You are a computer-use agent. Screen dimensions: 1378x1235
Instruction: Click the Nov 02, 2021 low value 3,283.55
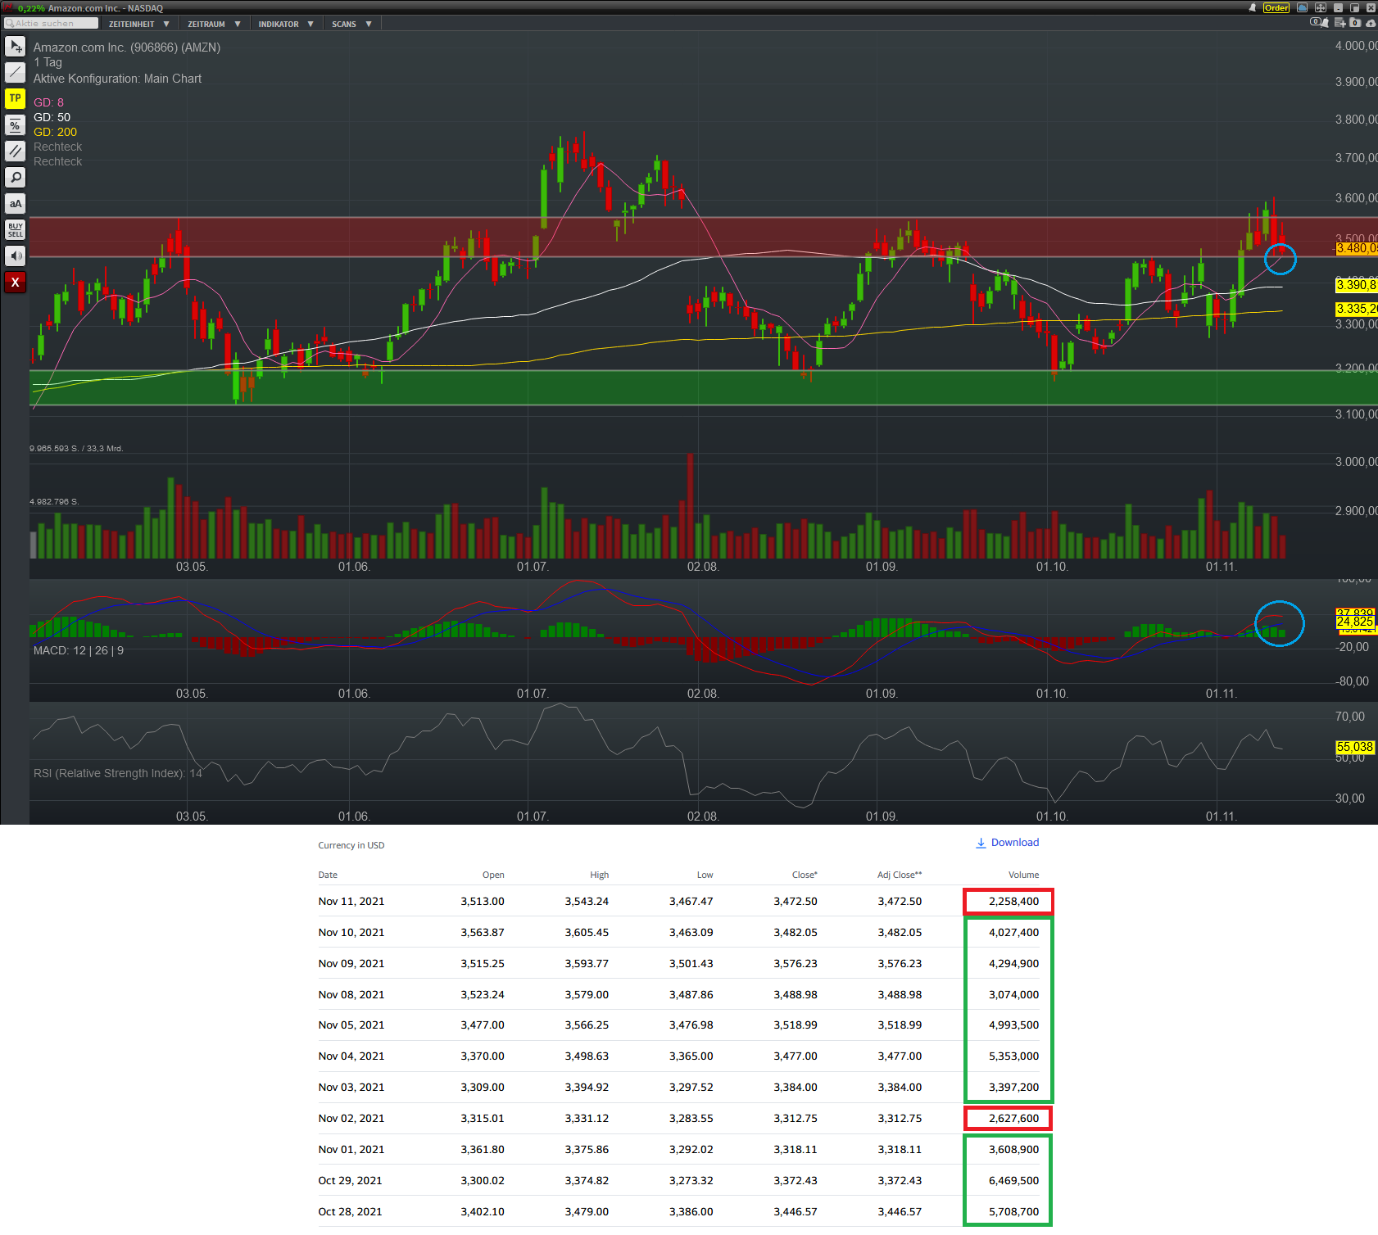pyautogui.click(x=691, y=1119)
